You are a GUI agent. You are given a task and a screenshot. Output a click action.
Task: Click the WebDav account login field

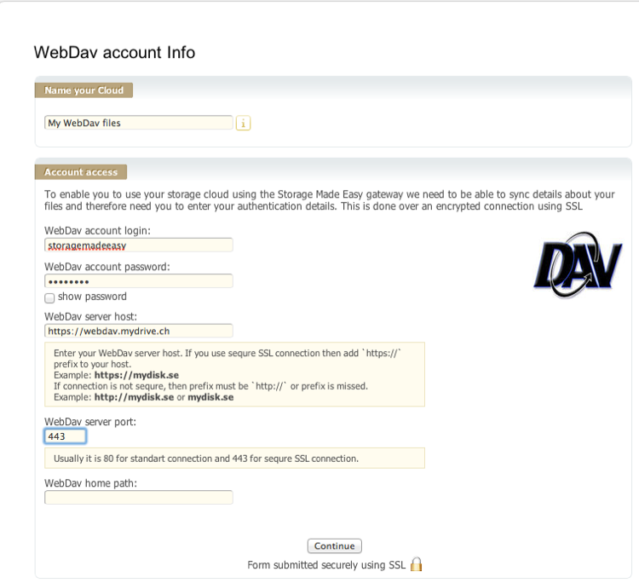click(139, 245)
